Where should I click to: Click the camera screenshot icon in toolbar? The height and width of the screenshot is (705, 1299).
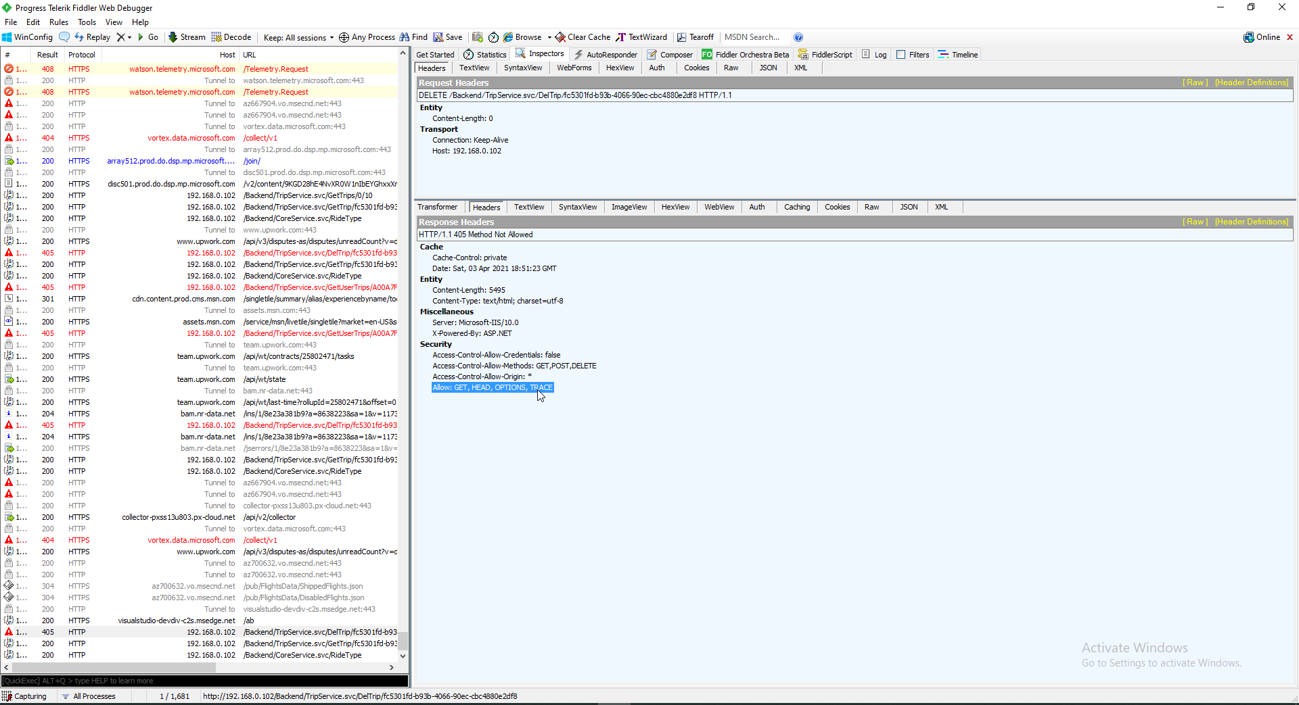[x=478, y=37]
